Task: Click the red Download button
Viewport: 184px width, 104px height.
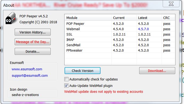Action: pos(157,71)
